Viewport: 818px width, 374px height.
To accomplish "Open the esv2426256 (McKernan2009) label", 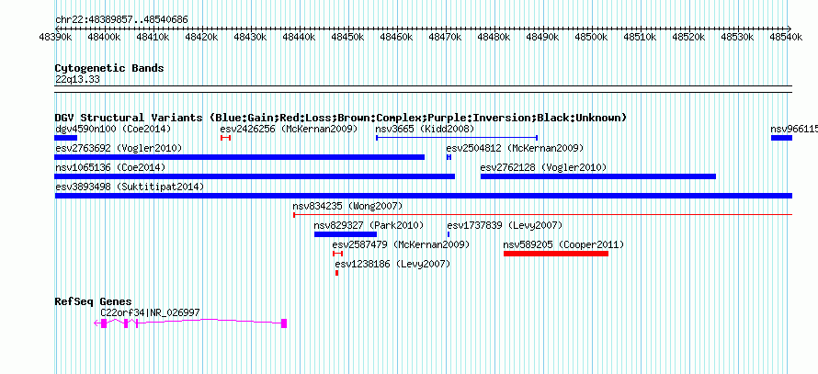I will coord(289,129).
